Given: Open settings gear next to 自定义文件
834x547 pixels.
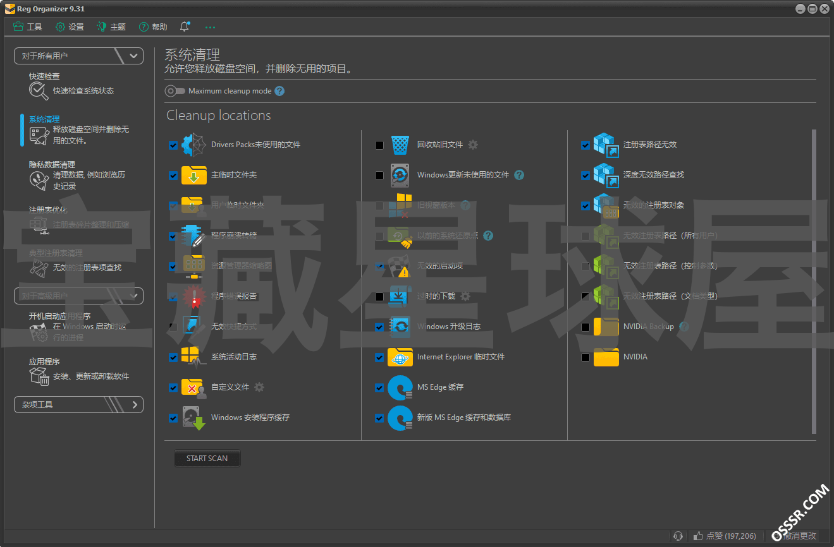Looking at the screenshot, I should coord(259,387).
